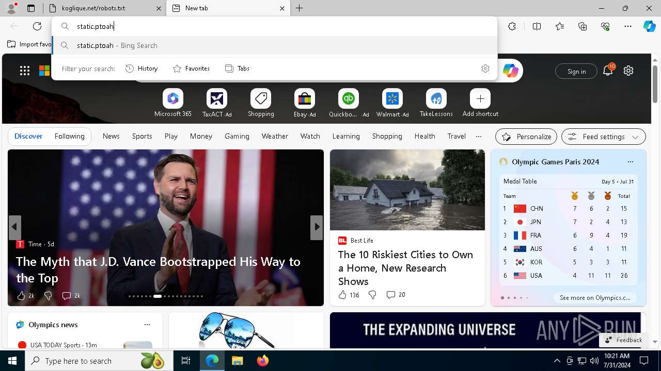
Task: Open Collections toolbar icon
Action: pyautogui.click(x=583, y=26)
